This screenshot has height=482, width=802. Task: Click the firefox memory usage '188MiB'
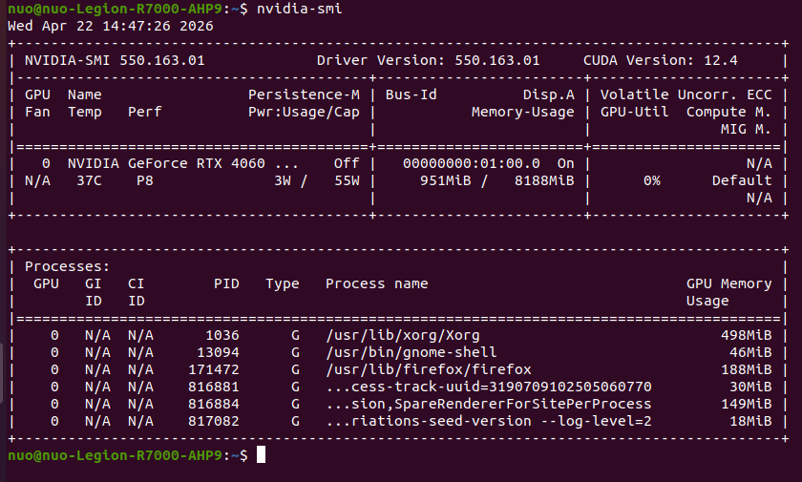(747, 369)
